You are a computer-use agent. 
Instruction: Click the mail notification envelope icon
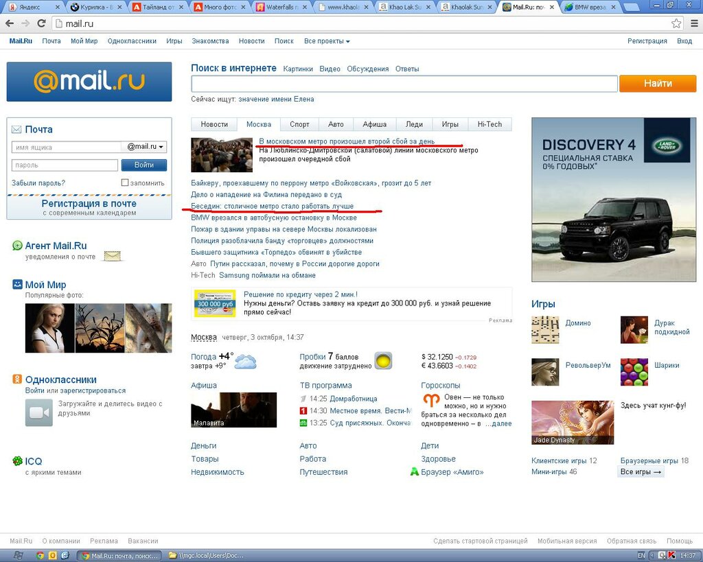coord(112,256)
